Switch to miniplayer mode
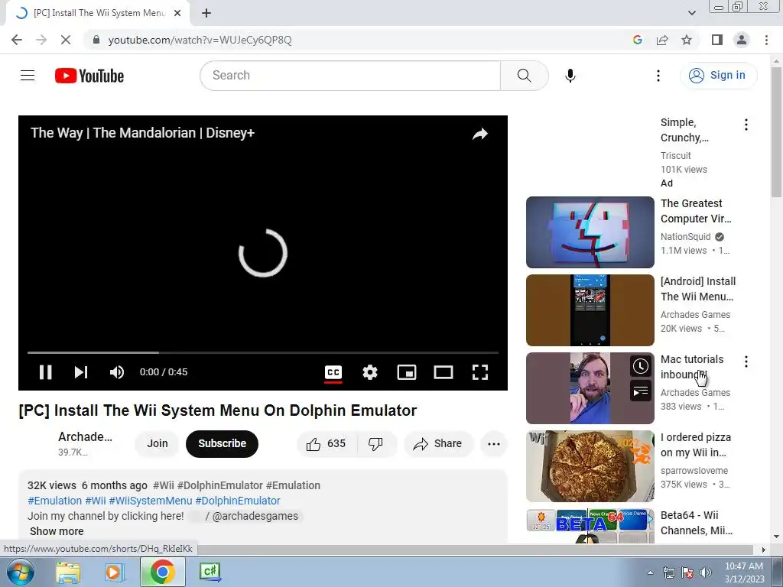 [x=407, y=372]
